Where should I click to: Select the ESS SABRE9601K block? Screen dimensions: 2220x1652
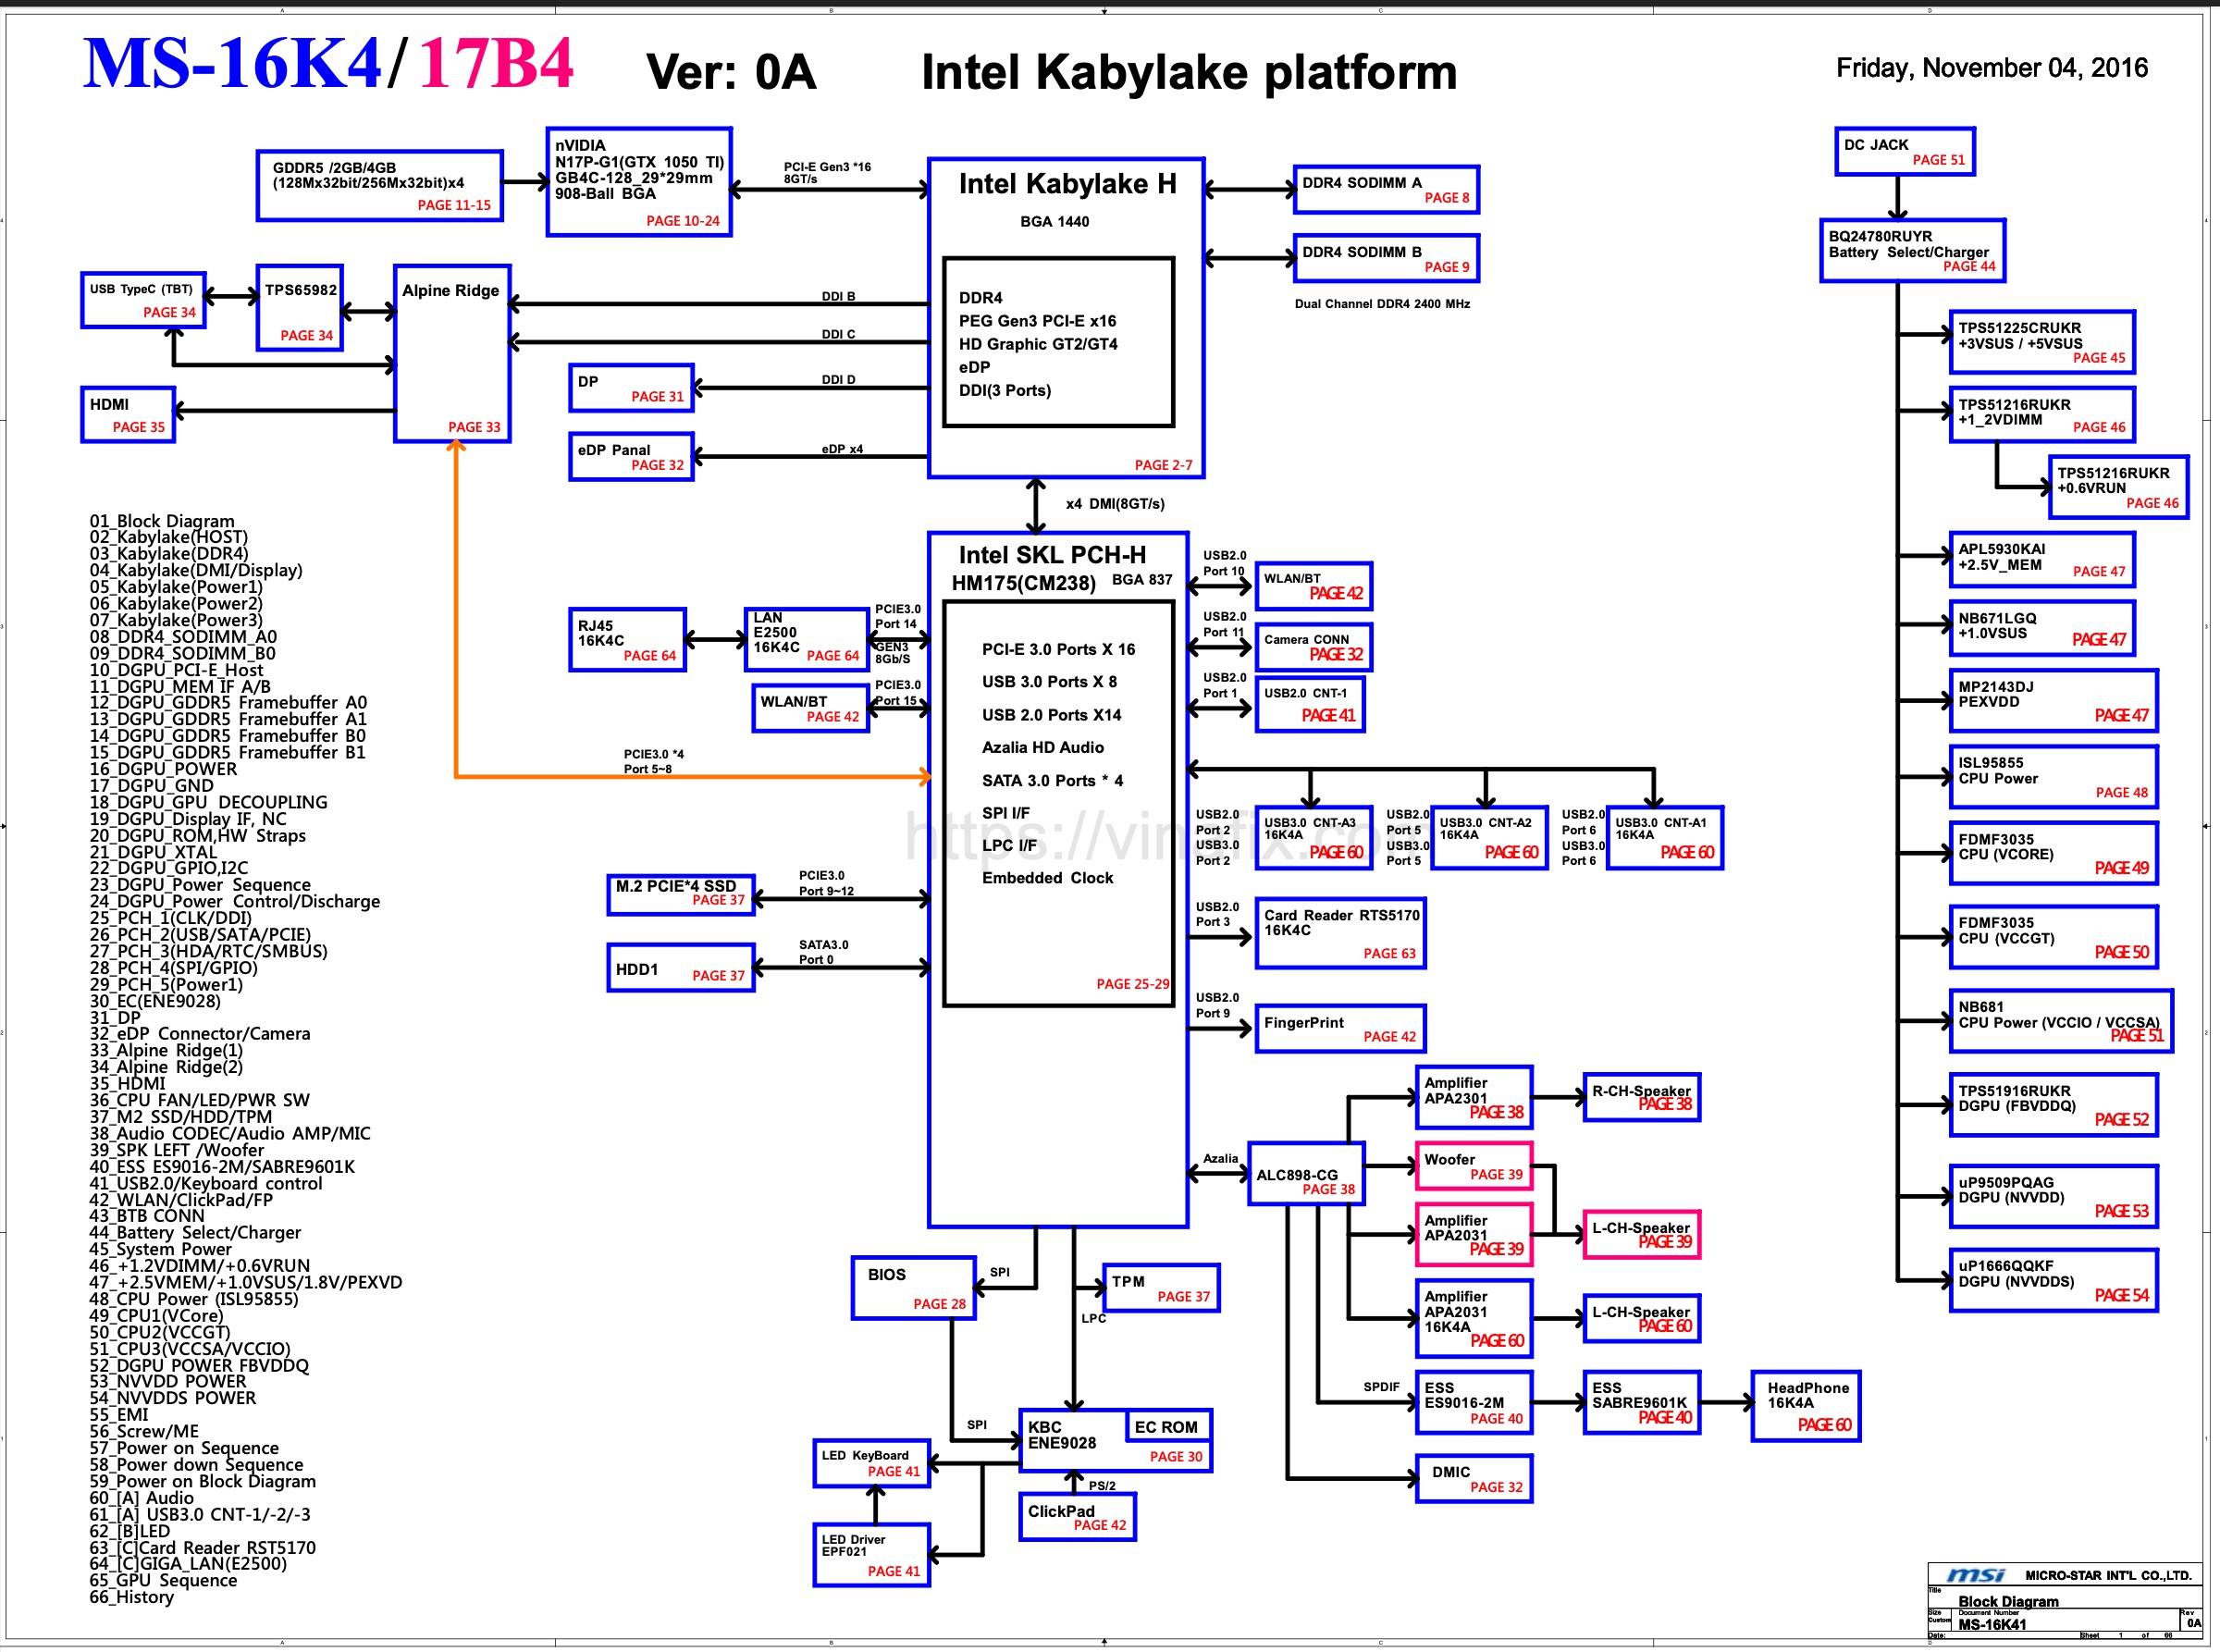[1643, 1403]
